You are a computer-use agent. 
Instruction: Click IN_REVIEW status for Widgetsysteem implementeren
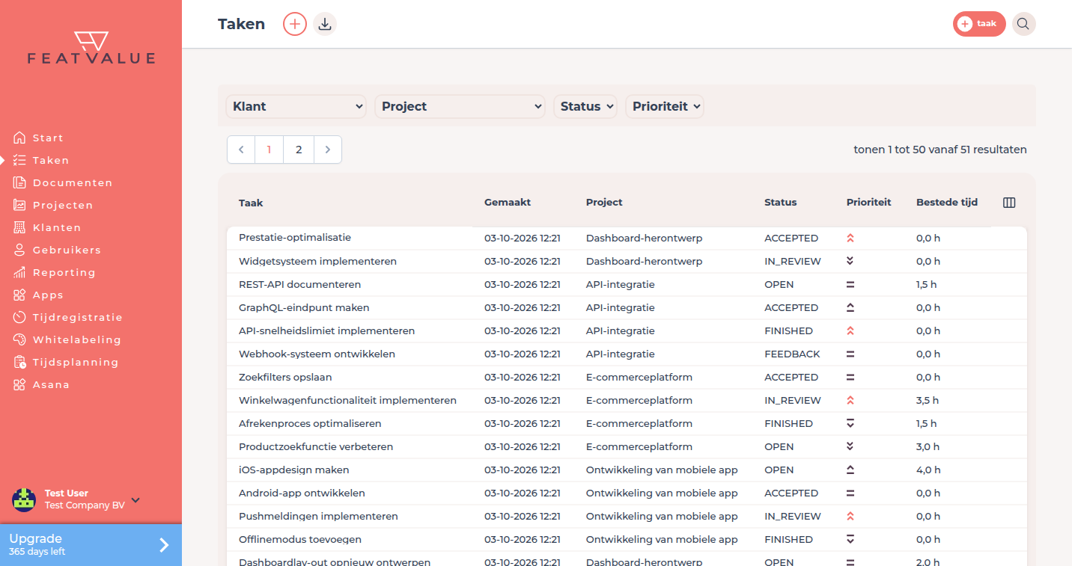793,261
